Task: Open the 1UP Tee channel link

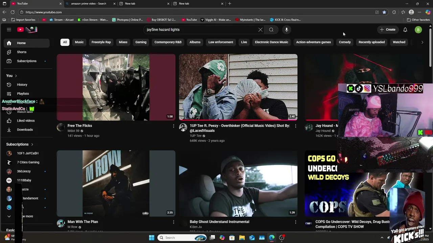Action: (x=196, y=136)
